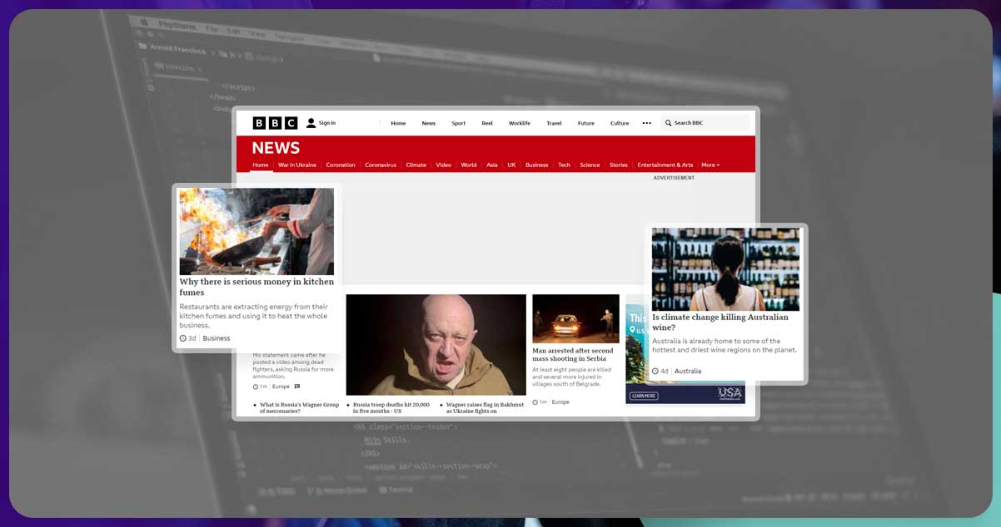
Task: Open the World section
Action: [x=469, y=165]
